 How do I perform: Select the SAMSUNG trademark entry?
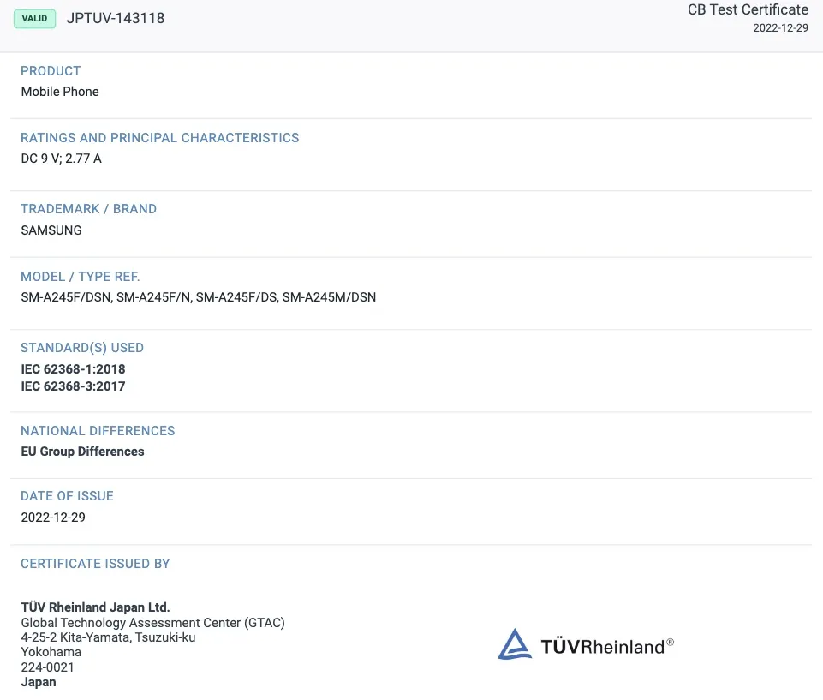[x=51, y=230]
